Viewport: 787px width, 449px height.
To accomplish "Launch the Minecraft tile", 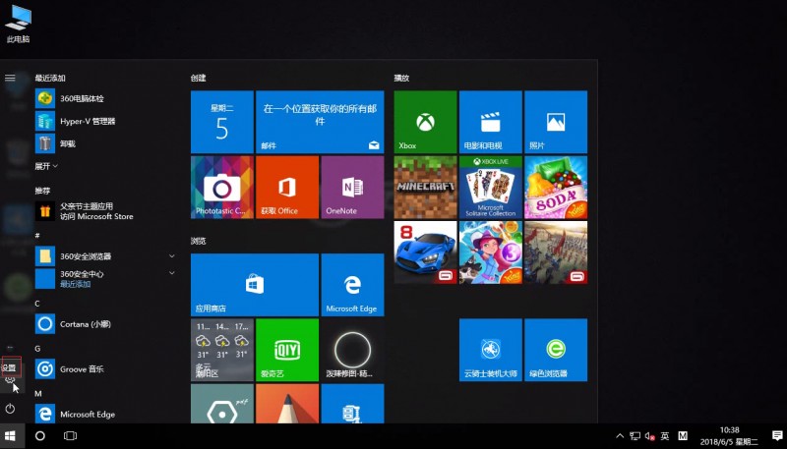I will [x=425, y=187].
